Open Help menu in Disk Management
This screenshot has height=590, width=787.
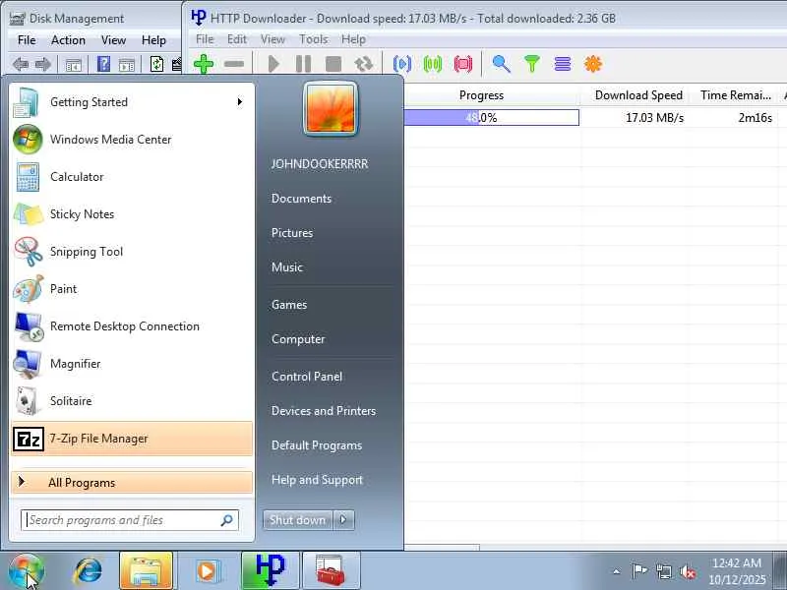pos(153,40)
